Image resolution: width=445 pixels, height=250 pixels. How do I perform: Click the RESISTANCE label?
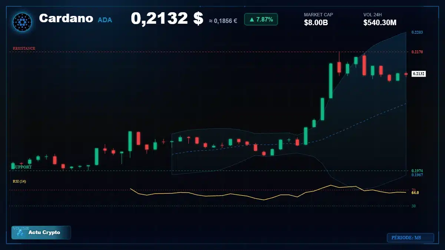tap(24, 49)
